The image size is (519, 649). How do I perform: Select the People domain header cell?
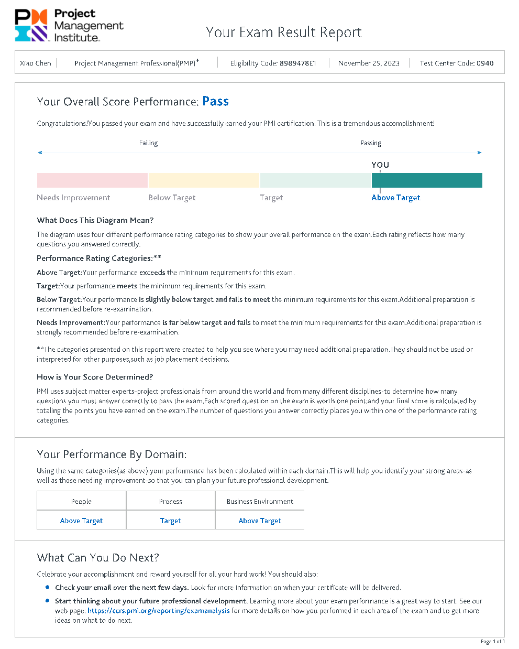pyautogui.click(x=81, y=502)
